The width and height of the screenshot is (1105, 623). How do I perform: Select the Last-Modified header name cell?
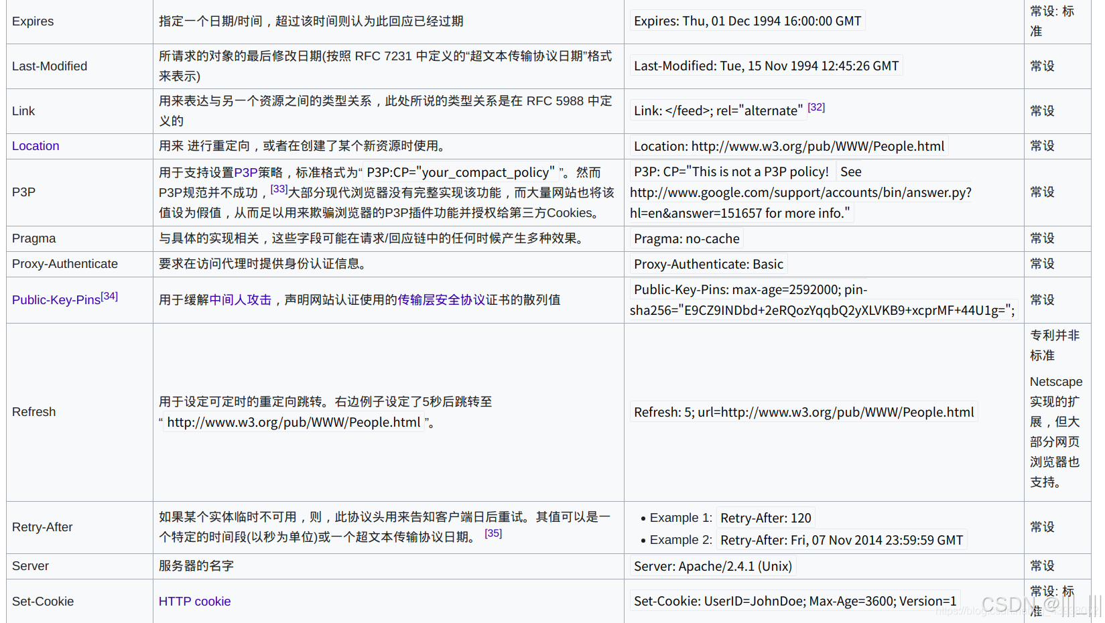(80, 66)
